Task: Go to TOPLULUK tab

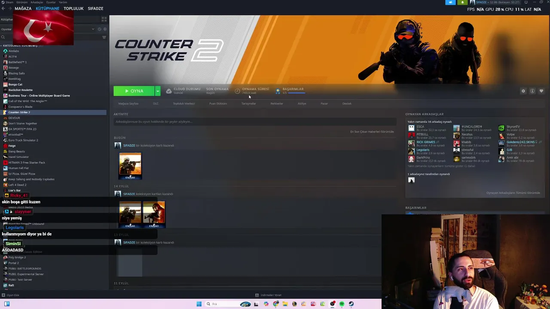Action: 73,9
